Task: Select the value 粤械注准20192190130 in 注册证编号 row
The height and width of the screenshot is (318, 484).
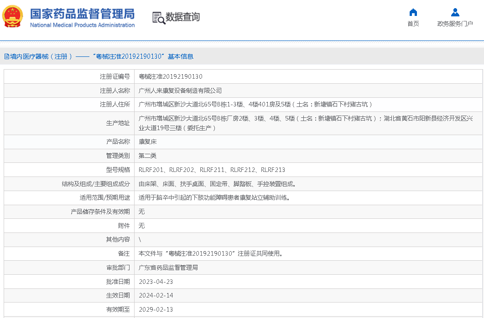Action: pos(171,76)
